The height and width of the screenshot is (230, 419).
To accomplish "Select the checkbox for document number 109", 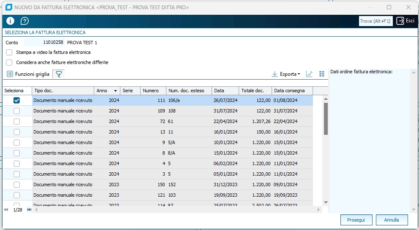I will pyautogui.click(x=16, y=111).
